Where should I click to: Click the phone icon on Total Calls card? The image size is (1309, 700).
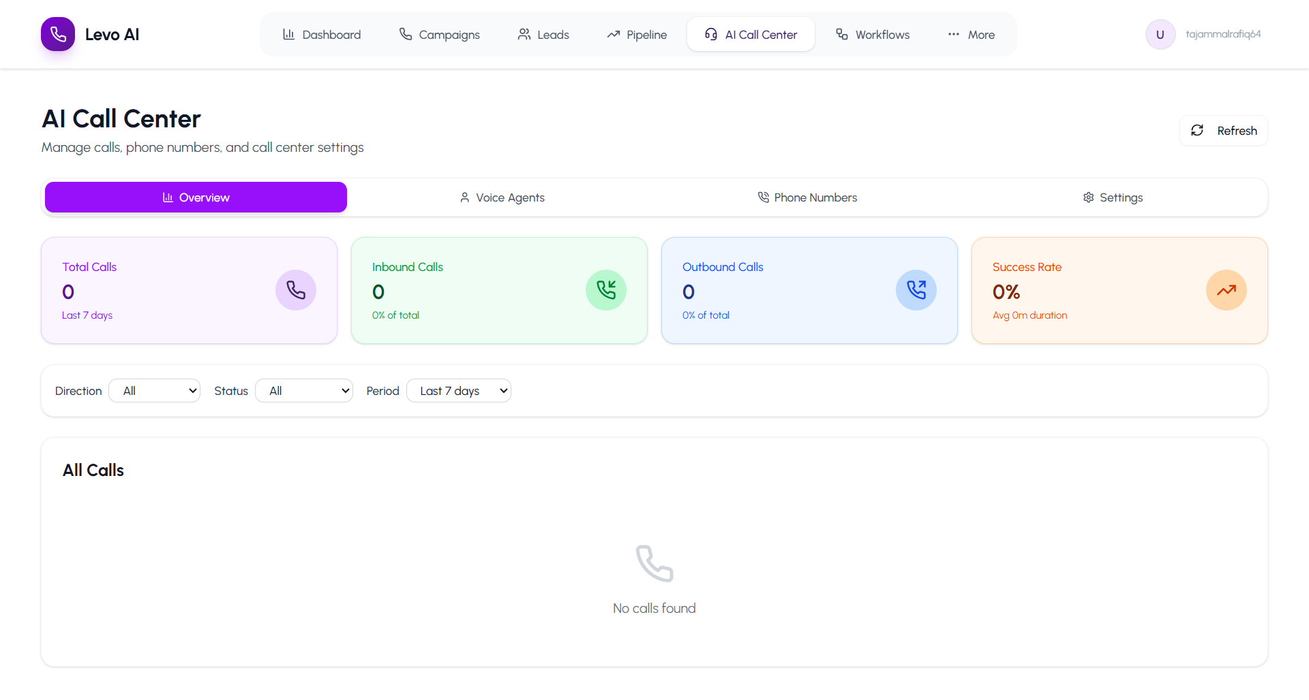[295, 289]
